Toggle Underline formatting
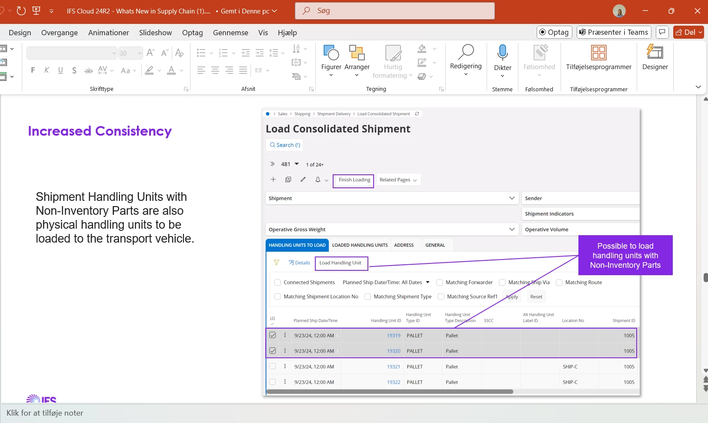The height and width of the screenshot is (423, 708). 60,70
